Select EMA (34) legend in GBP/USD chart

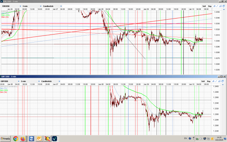coord(4,92)
